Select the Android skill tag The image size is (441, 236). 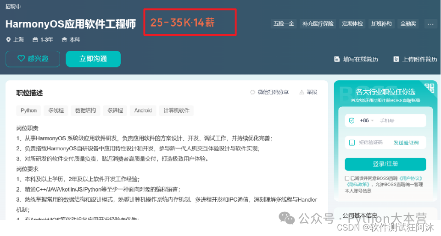click(x=143, y=110)
